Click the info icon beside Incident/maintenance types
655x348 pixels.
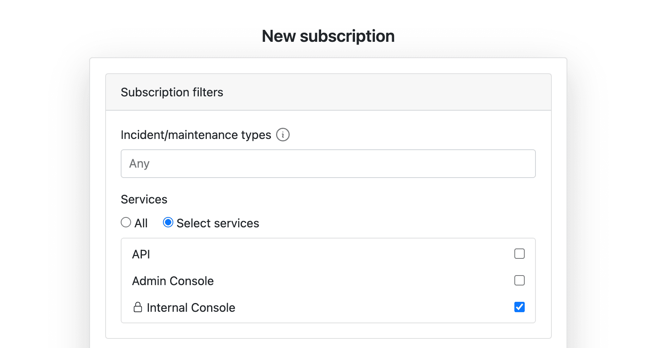click(x=283, y=135)
